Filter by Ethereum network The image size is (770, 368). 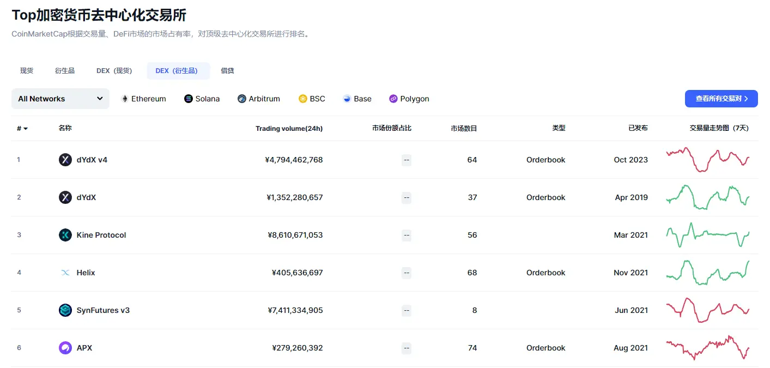click(143, 99)
